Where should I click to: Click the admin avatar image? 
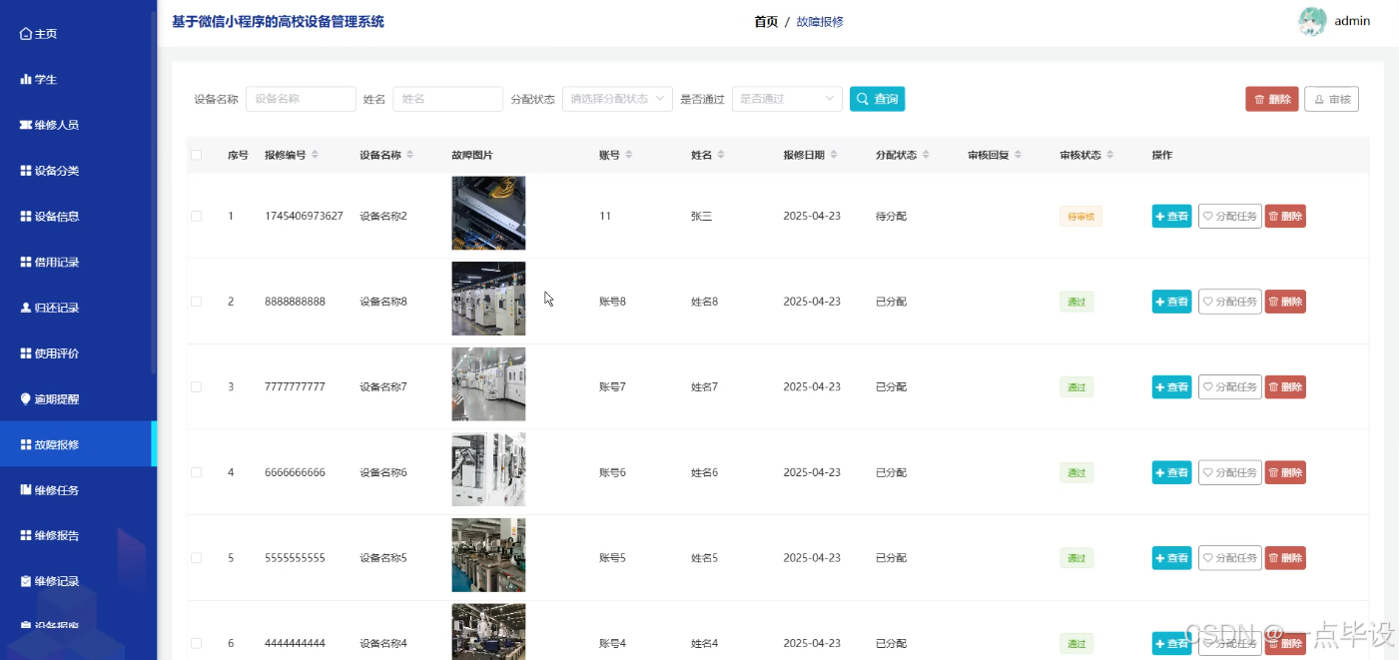point(1312,21)
